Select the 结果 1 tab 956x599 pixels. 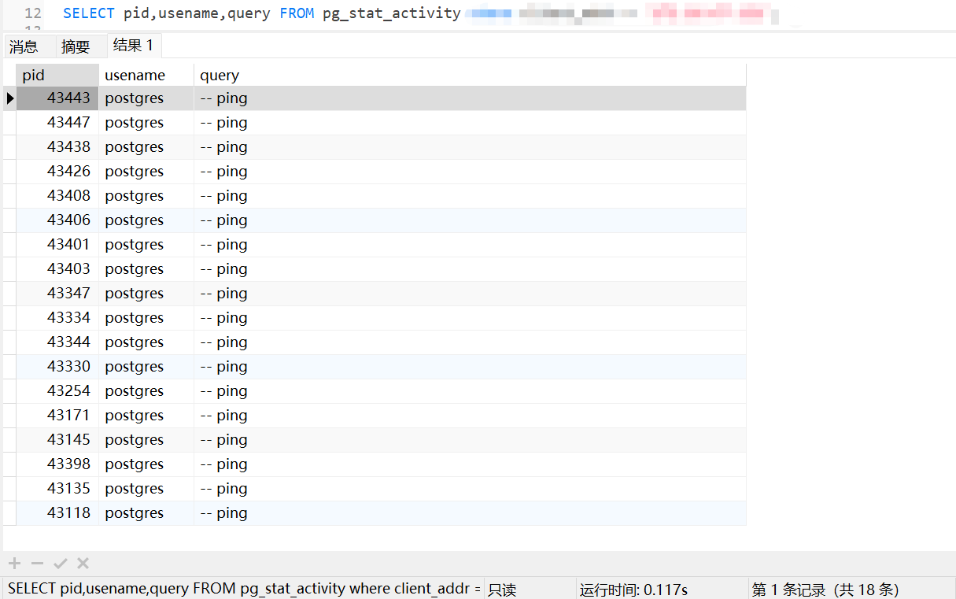point(133,46)
